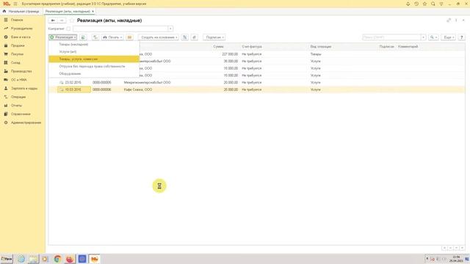Open the history clock icon
This screenshot has height=264, width=470.
tap(416, 4)
